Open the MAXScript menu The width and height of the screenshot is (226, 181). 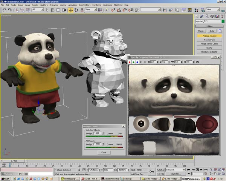coord(118,5)
